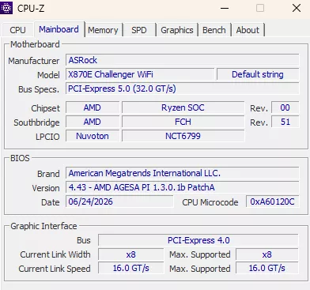
Task: Click the Default string field
Action: coord(258,74)
